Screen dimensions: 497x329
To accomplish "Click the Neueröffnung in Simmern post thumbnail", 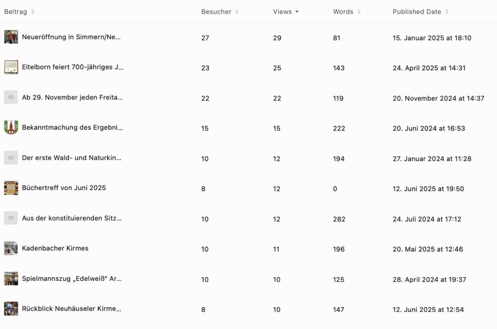I will coord(11,37).
